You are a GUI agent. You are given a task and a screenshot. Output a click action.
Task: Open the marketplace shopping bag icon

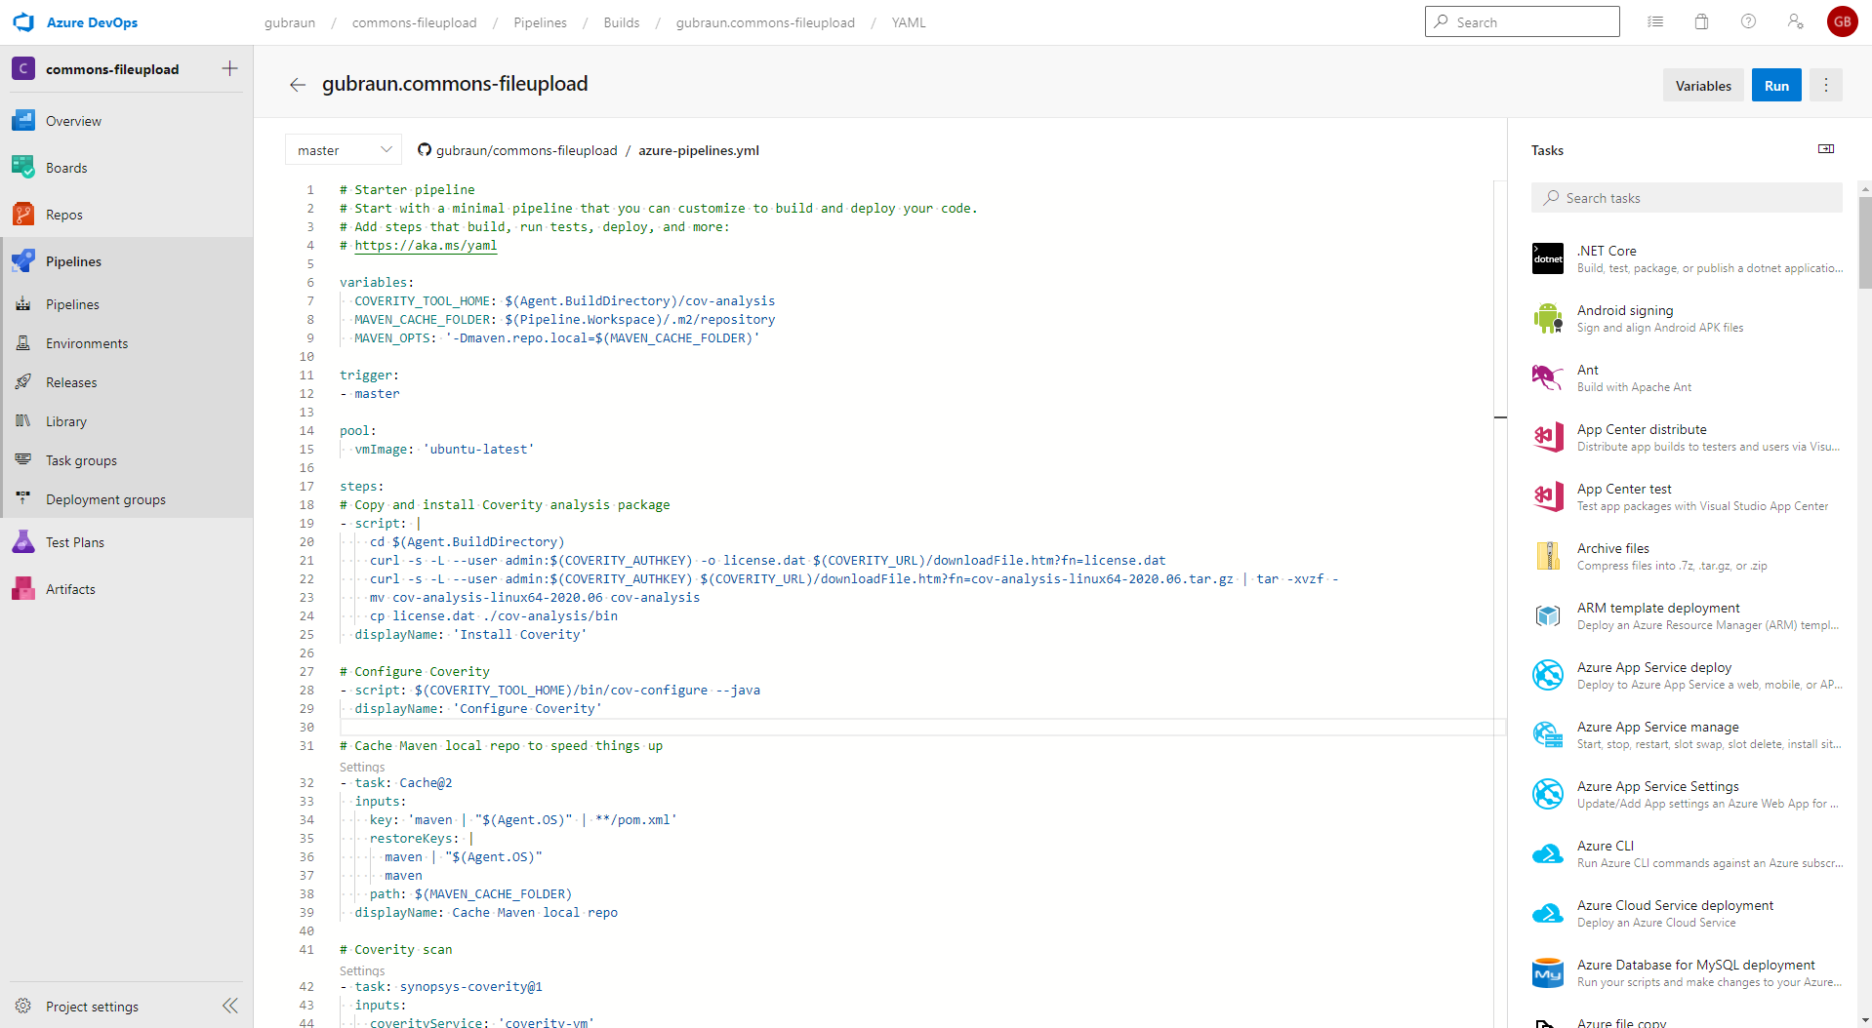tap(1701, 21)
